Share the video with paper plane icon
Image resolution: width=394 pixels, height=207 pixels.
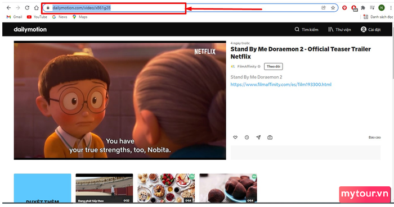[x=258, y=137]
